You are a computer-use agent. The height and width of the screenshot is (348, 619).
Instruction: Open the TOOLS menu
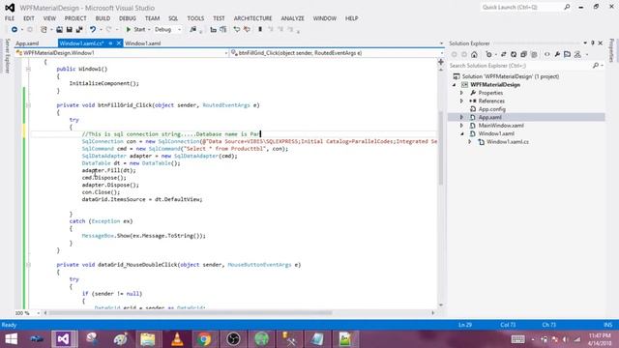click(195, 18)
